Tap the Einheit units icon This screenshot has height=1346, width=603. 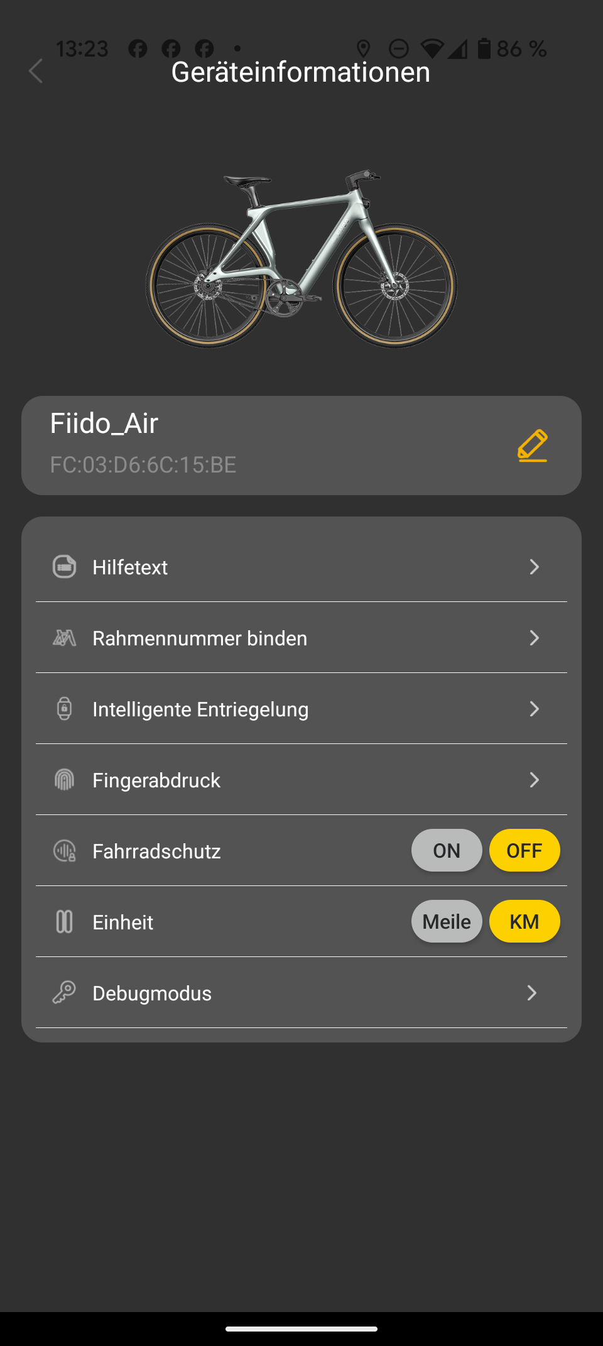click(64, 922)
